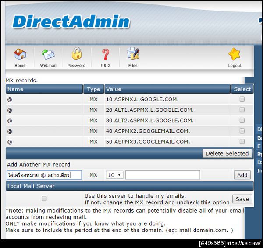Image resolution: width=263 pixels, height=248 pixels.
Task: Enable Use this server to handle emails
Action: coord(44,198)
